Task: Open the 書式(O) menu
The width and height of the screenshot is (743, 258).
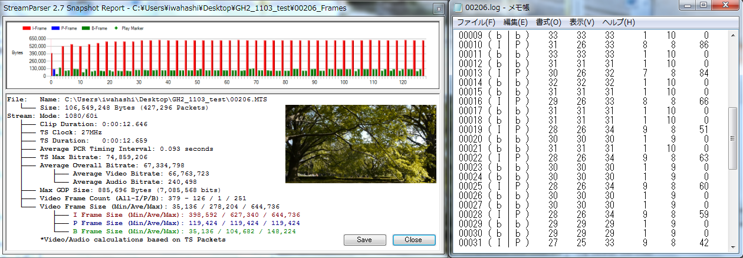Action: (x=548, y=22)
